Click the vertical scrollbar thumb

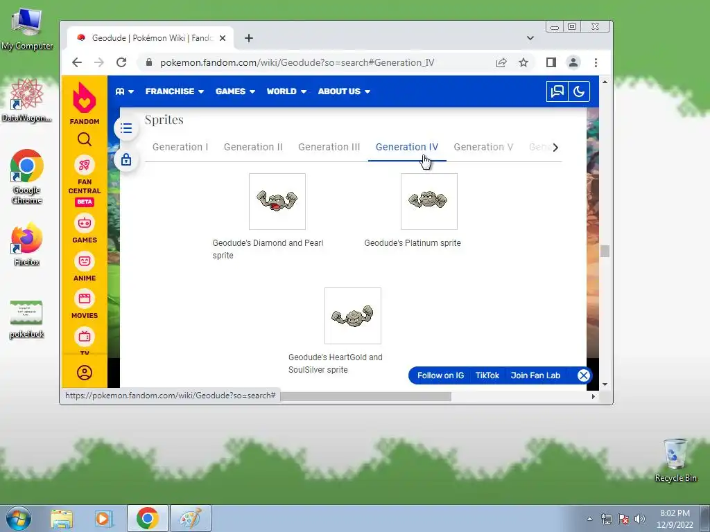[605, 251]
